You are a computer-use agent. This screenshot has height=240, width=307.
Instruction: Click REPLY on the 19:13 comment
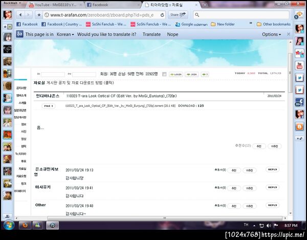tap(272, 169)
